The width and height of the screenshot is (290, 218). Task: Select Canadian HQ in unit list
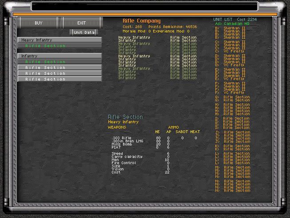click(x=232, y=24)
